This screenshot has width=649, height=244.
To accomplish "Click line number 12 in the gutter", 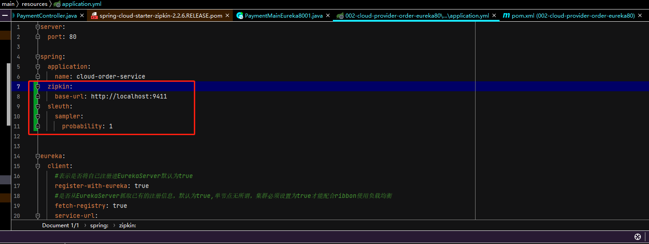I will coord(17,136).
